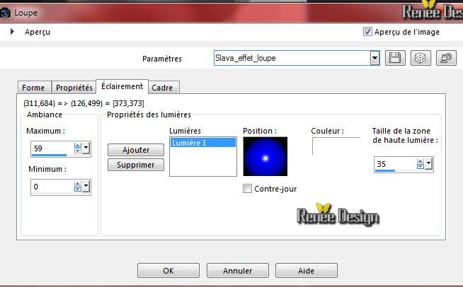Click the save preset floppy disk icon

[x=395, y=58]
